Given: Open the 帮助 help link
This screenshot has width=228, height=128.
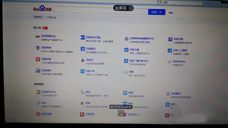Looking at the screenshot, I should pyautogui.click(x=171, y=13).
